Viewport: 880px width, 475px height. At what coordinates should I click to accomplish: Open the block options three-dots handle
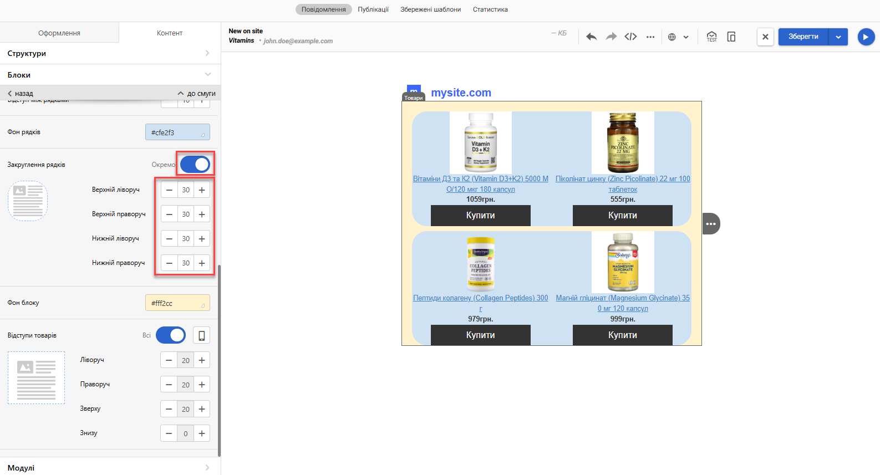711,224
